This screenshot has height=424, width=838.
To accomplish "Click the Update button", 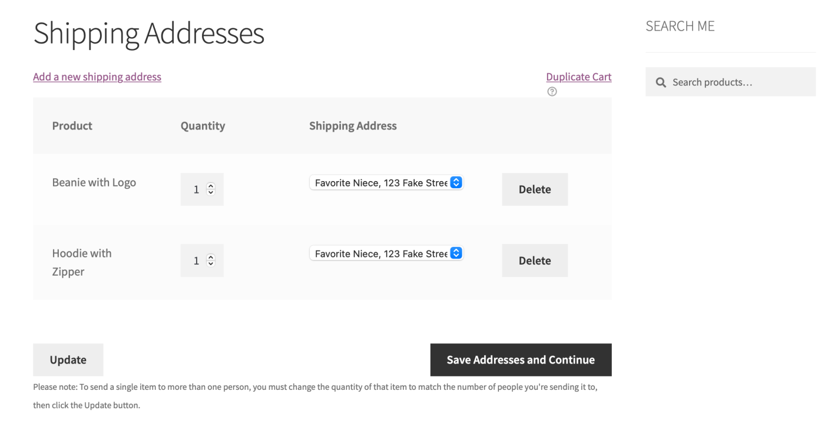I will pos(68,359).
